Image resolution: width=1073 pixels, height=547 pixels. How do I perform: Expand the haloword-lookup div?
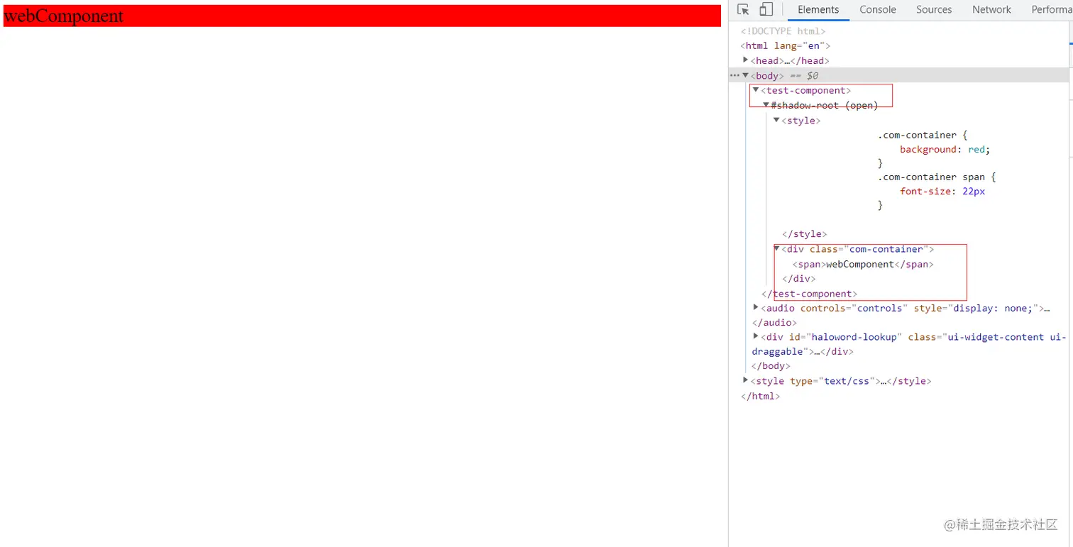[755, 336]
